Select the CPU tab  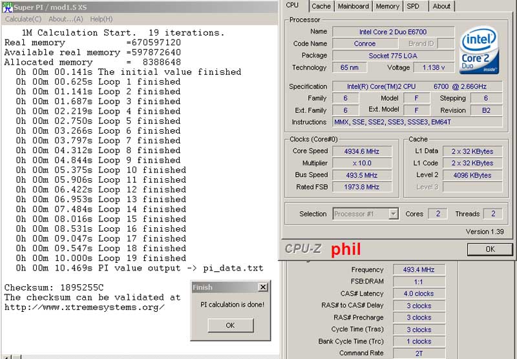292,6
